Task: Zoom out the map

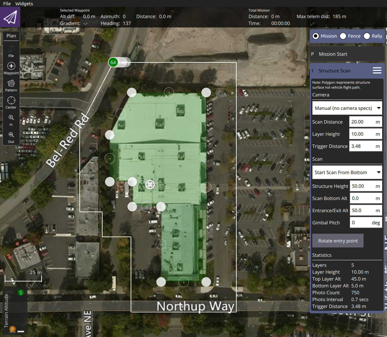Action: 11,137
